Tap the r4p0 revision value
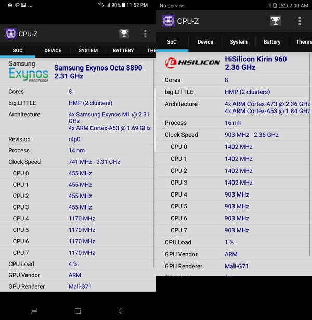Image resolution: width=312 pixels, height=320 pixels. point(74,139)
